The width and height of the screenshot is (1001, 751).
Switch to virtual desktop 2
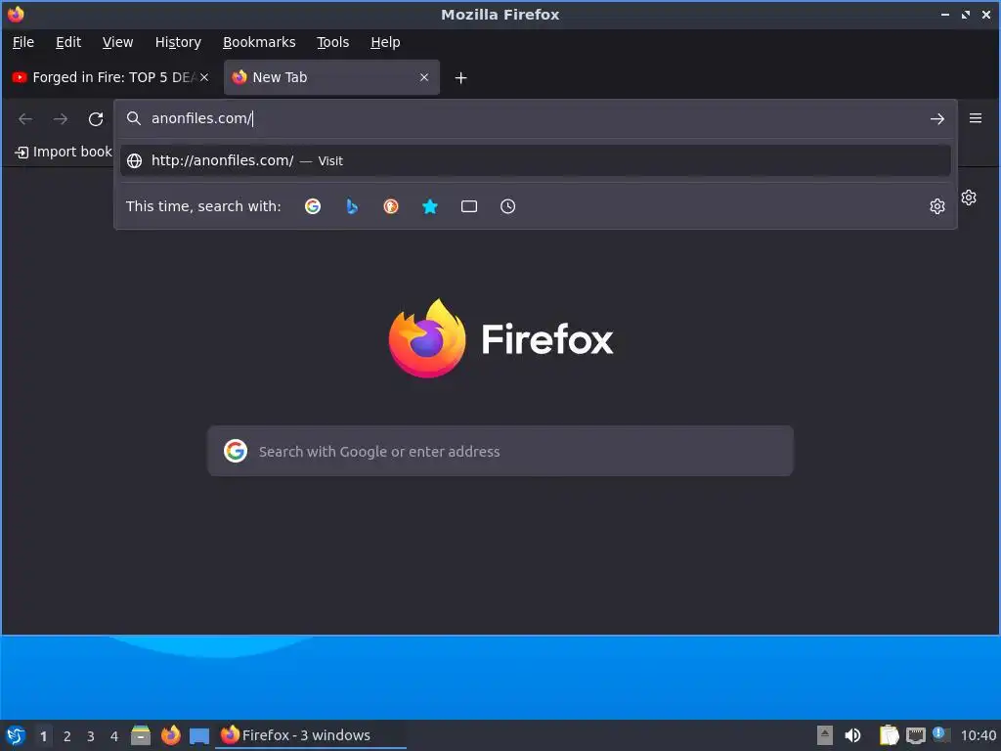(x=67, y=736)
